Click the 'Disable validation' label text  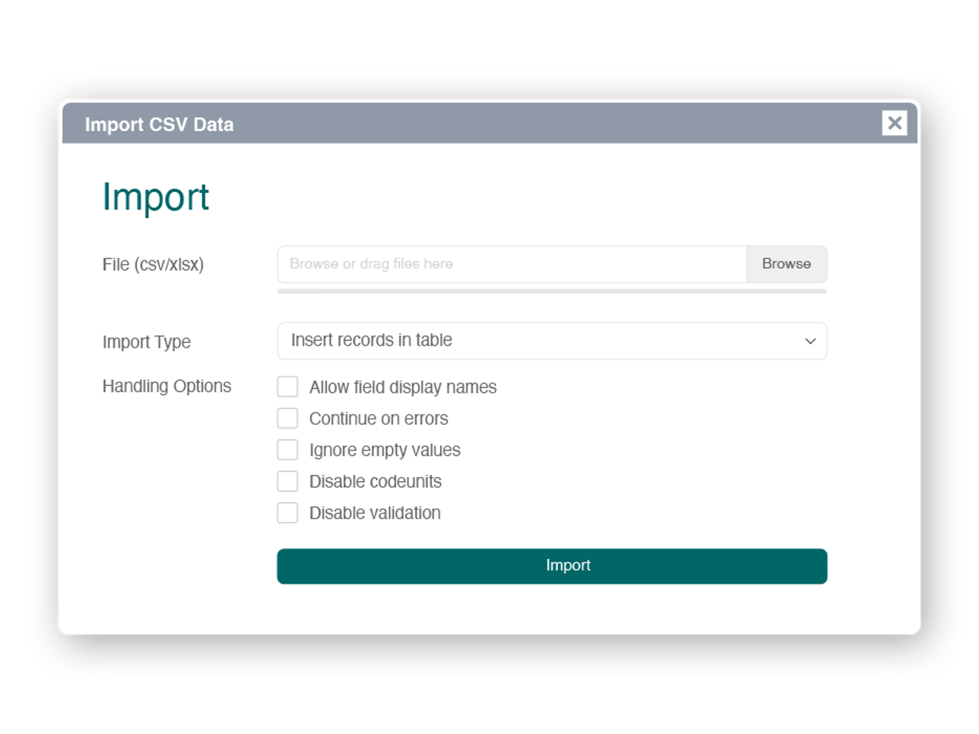click(x=375, y=513)
